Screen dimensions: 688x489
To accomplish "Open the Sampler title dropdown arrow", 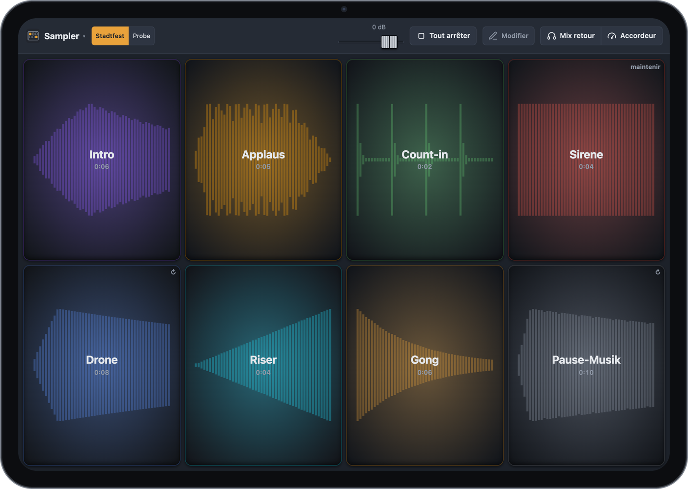I will (84, 36).
